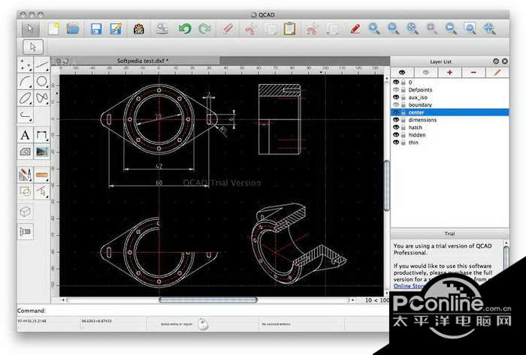Click the pink eraser delete icon

[x=228, y=29]
